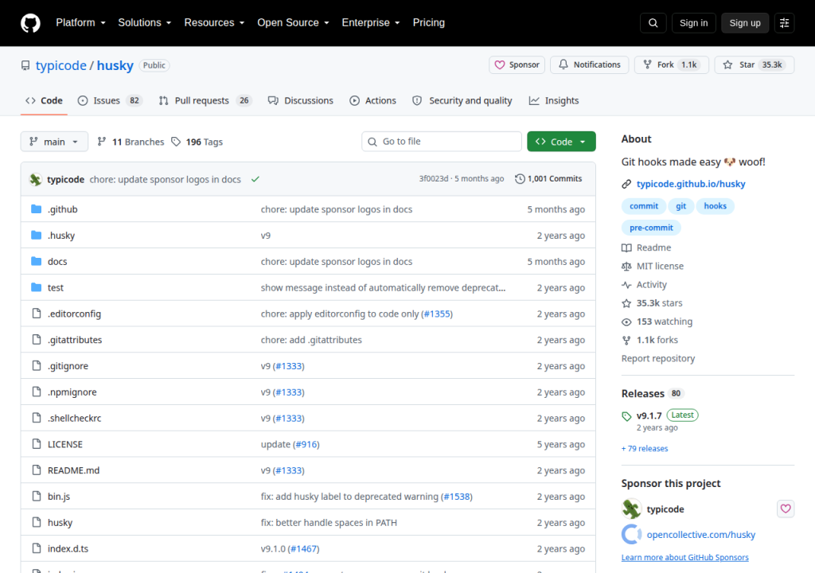Open the + 79 releases link
815x573 pixels.
645,449
